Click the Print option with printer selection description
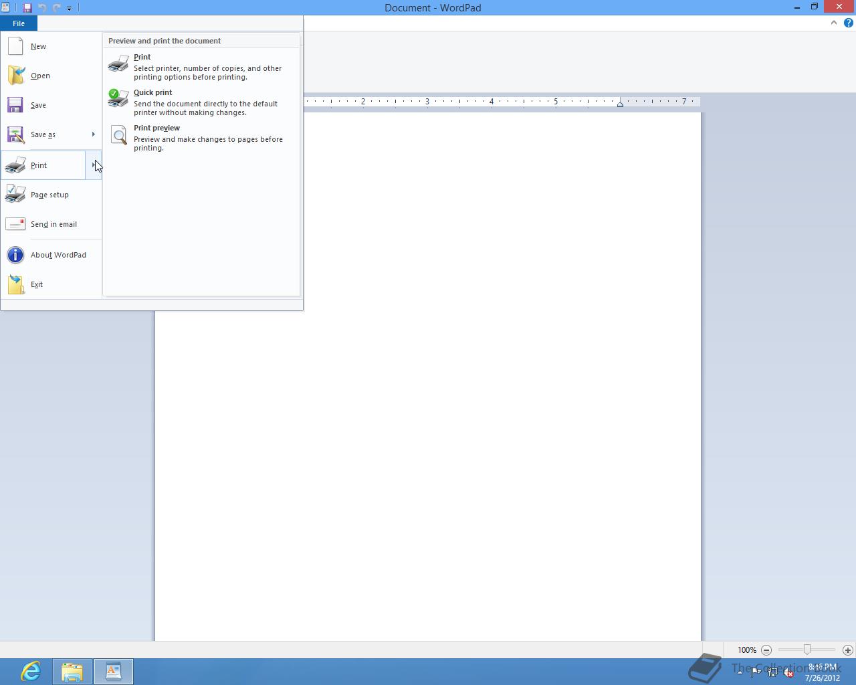Screen dimensions: 856x685 point(201,66)
